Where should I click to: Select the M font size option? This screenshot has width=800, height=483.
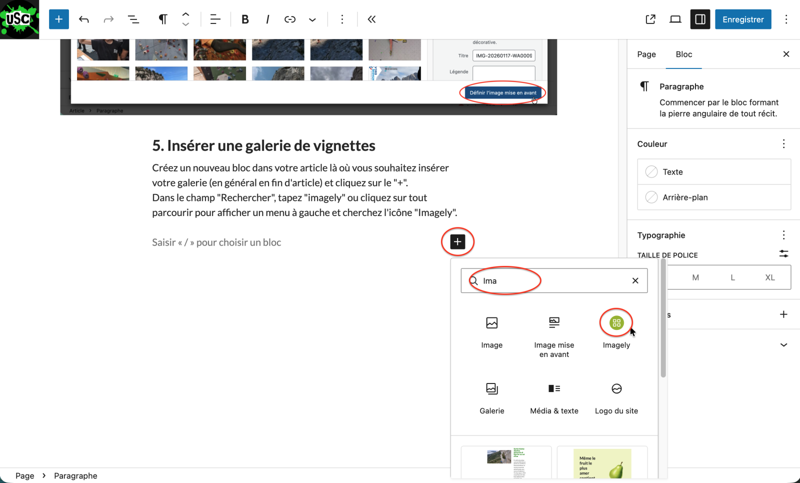(x=695, y=277)
